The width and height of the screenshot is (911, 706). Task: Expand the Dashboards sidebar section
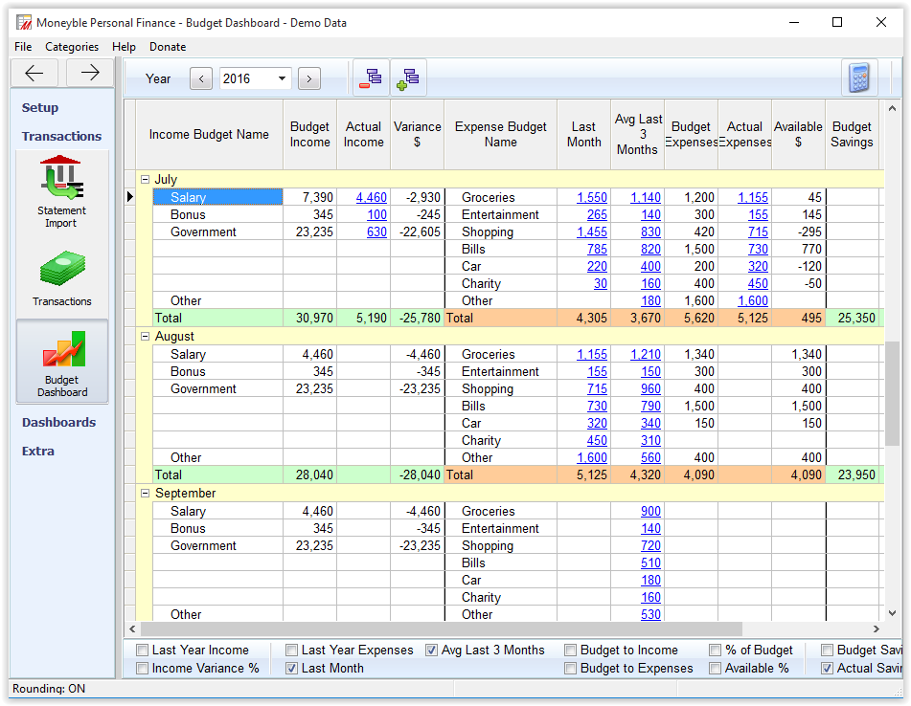coord(58,423)
